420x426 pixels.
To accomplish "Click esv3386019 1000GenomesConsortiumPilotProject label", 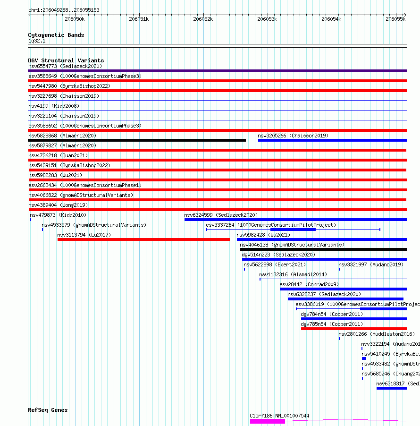I will (358, 304).
